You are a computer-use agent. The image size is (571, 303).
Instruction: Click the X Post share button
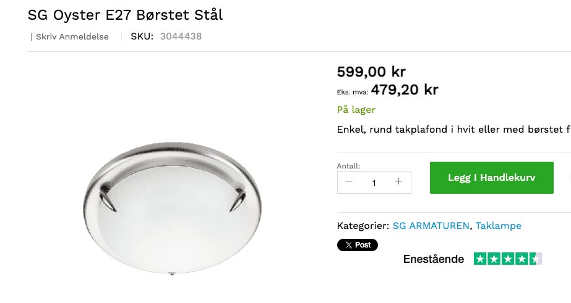click(357, 245)
